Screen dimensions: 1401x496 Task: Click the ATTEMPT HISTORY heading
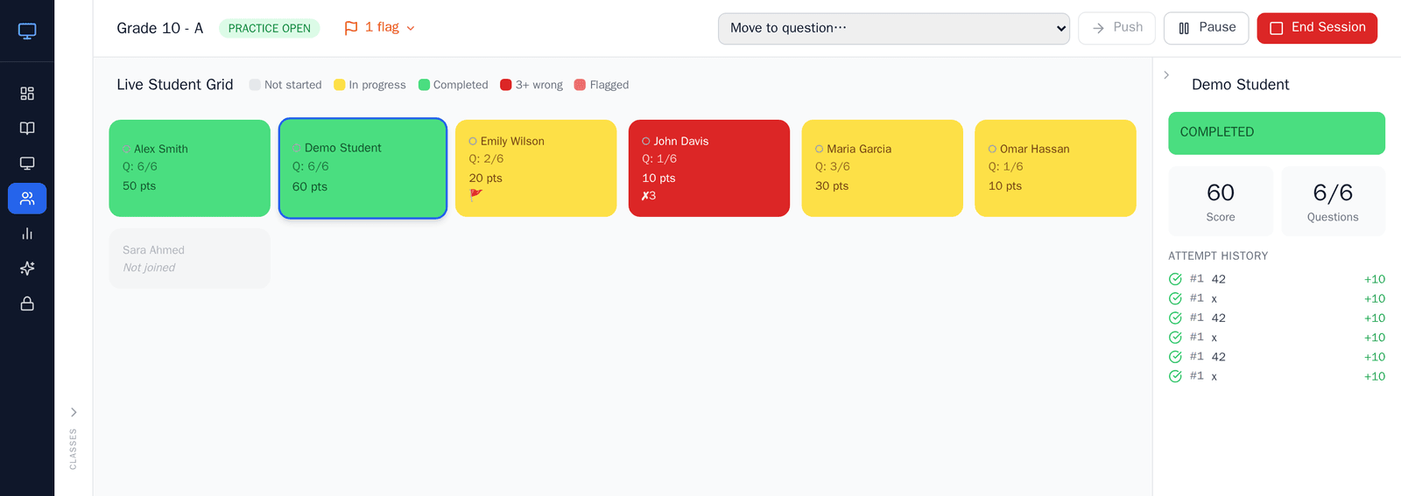click(1218, 256)
